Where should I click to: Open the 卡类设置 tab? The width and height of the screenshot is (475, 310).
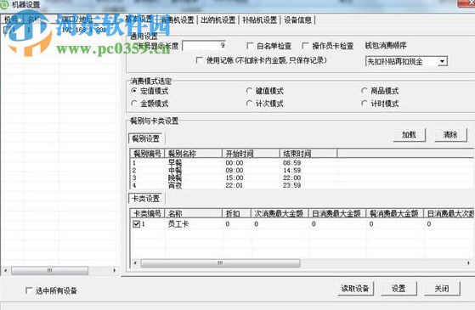(x=145, y=199)
